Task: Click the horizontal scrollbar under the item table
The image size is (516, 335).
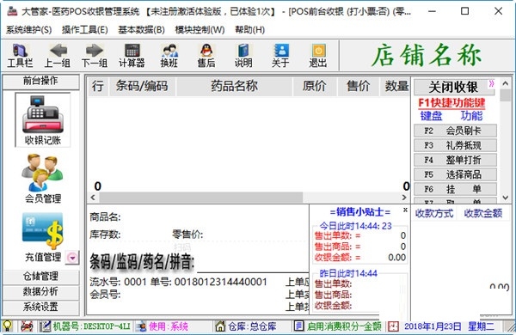Action: 249,198
